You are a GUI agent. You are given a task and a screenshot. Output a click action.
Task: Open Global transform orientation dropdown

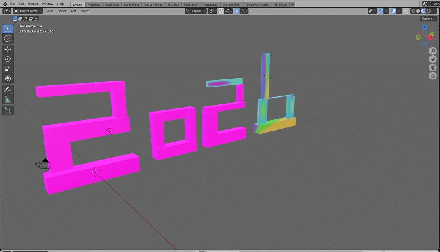(196, 11)
